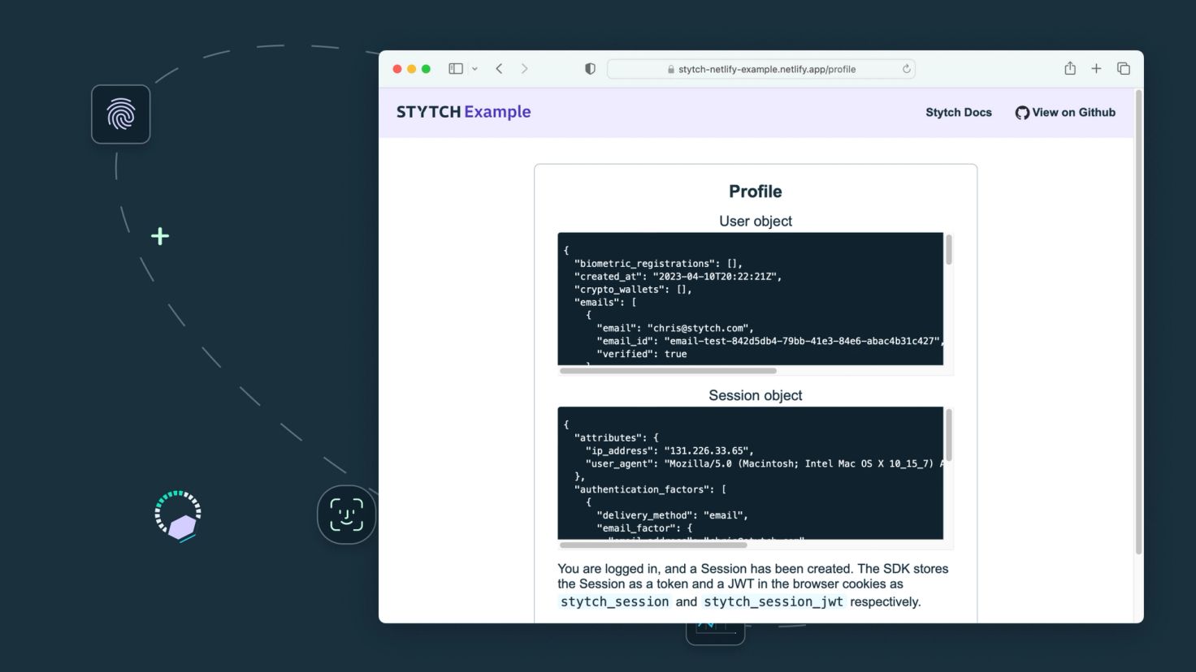
Task: Click the "emails": [ line in User object
Action: pos(605,303)
